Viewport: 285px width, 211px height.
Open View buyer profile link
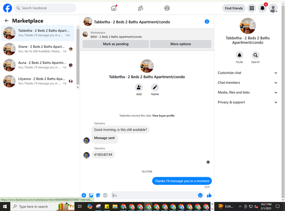click(163, 116)
